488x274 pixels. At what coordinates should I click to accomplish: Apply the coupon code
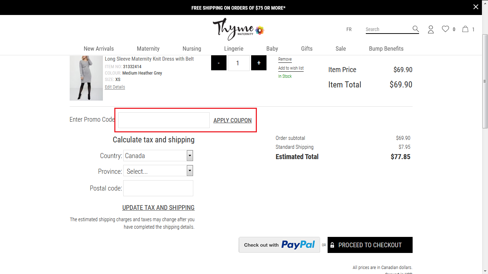[x=233, y=121]
